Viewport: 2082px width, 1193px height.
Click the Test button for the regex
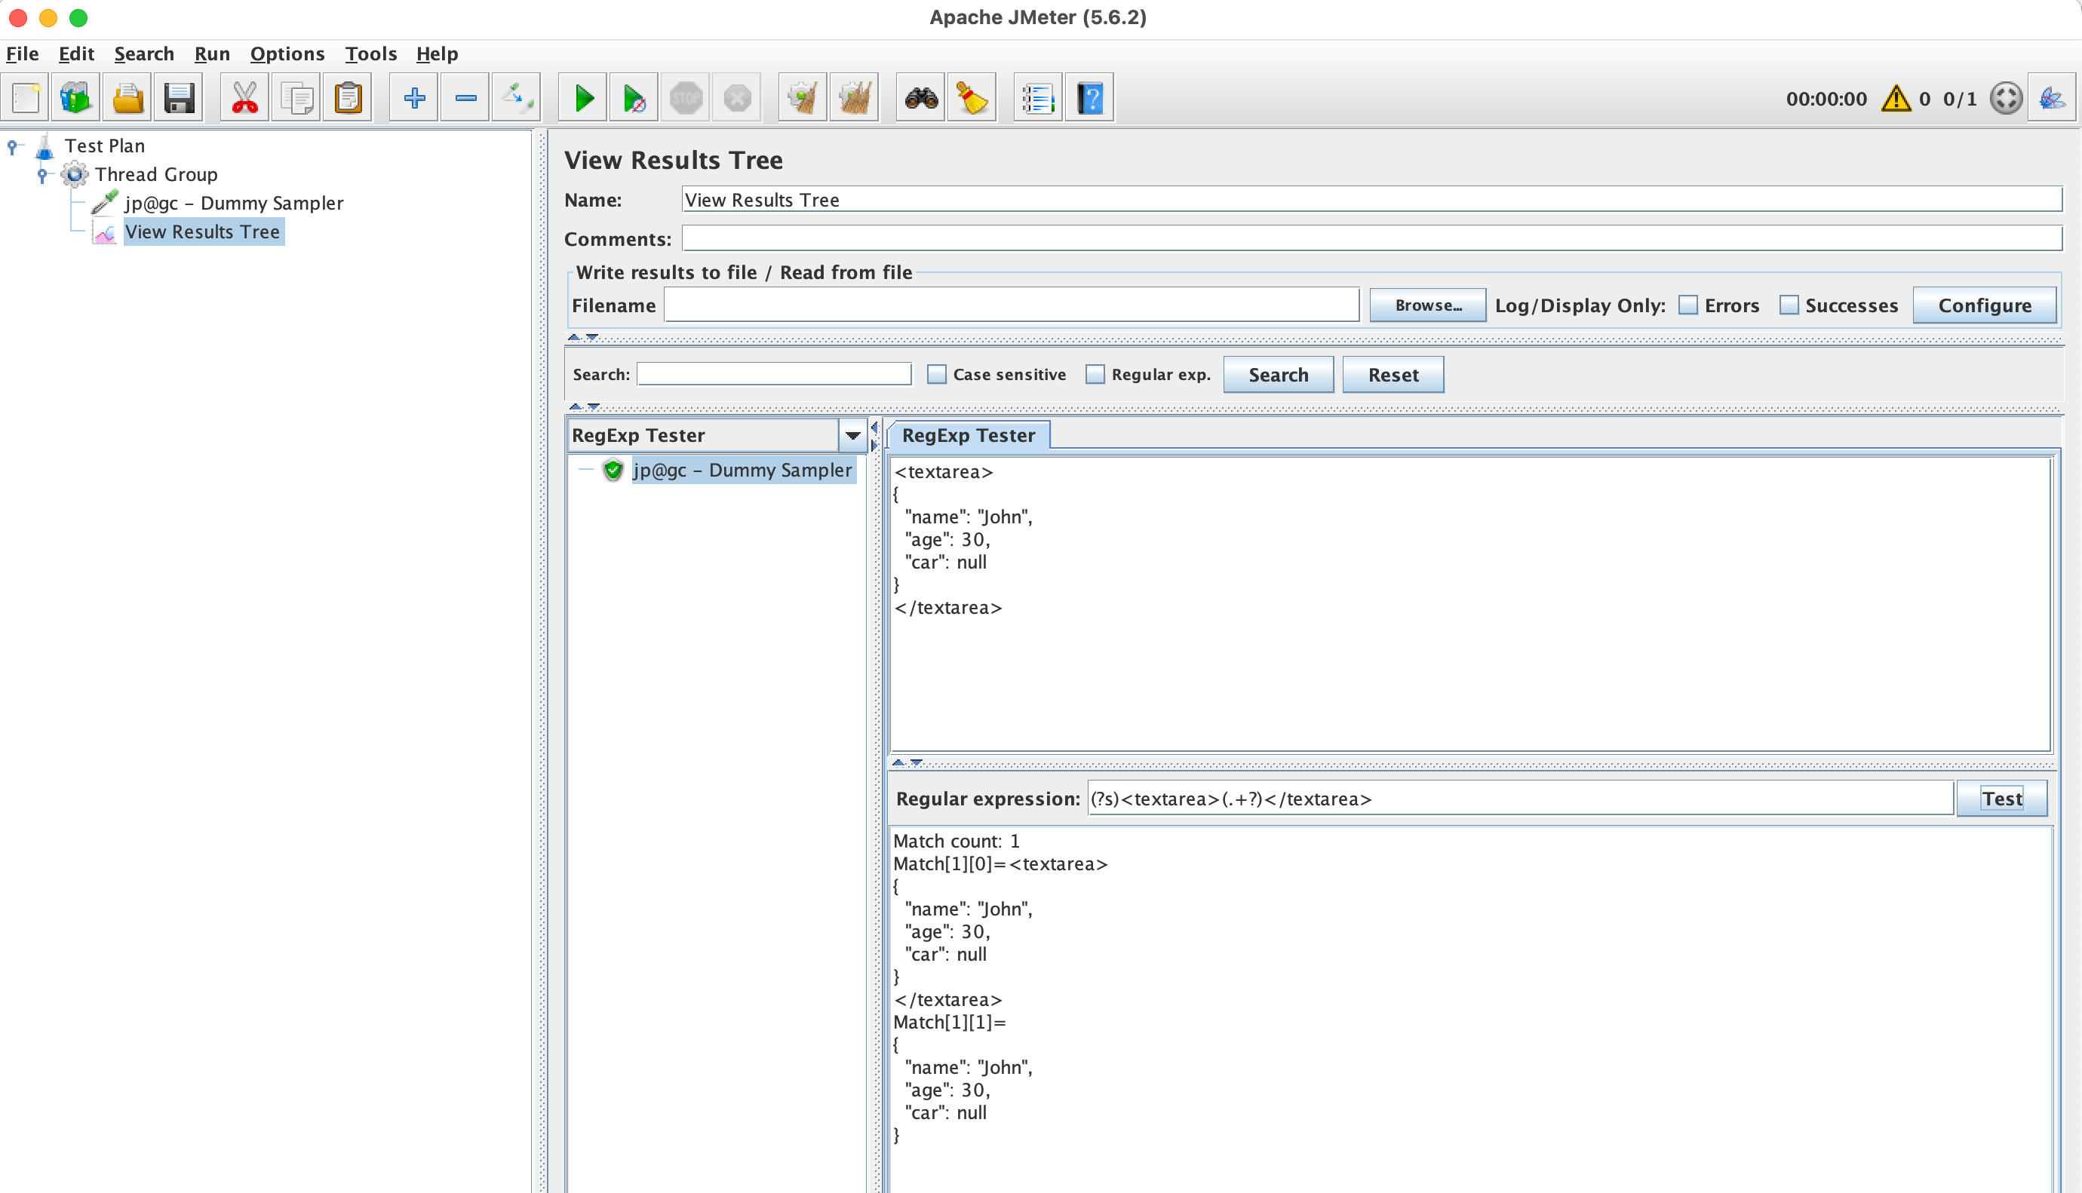tap(2003, 797)
